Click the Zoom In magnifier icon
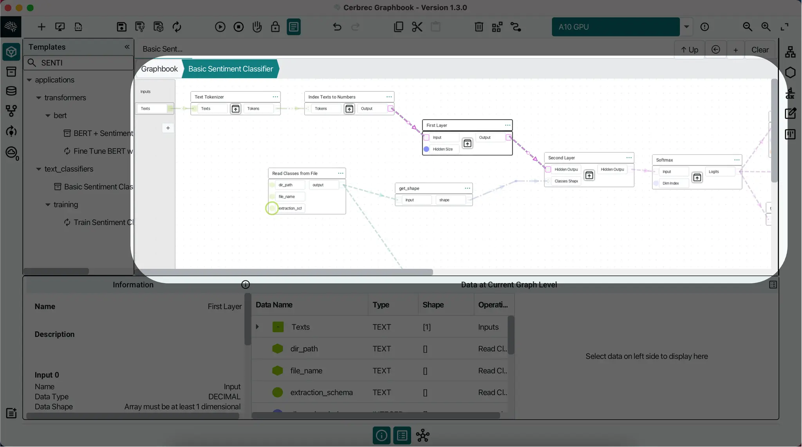802x447 pixels. 766,27
